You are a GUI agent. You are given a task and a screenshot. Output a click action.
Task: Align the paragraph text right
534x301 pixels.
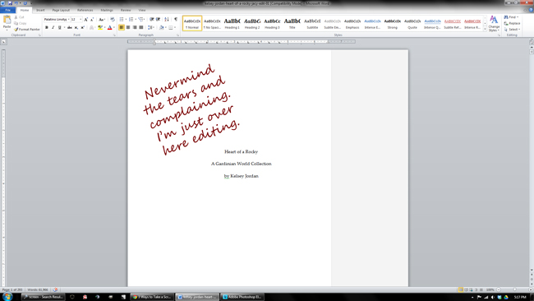pos(135,27)
